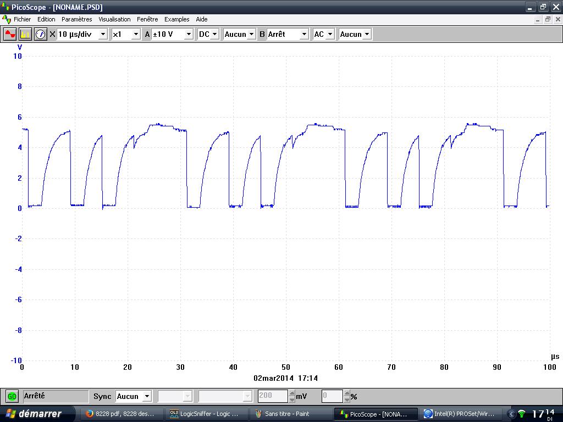Click the 30 label on the time axis
This screenshot has height=422, width=563.
[180, 367]
